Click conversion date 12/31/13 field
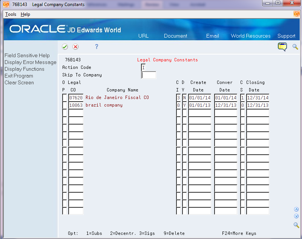302x239 pixels. tap(226, 105)
